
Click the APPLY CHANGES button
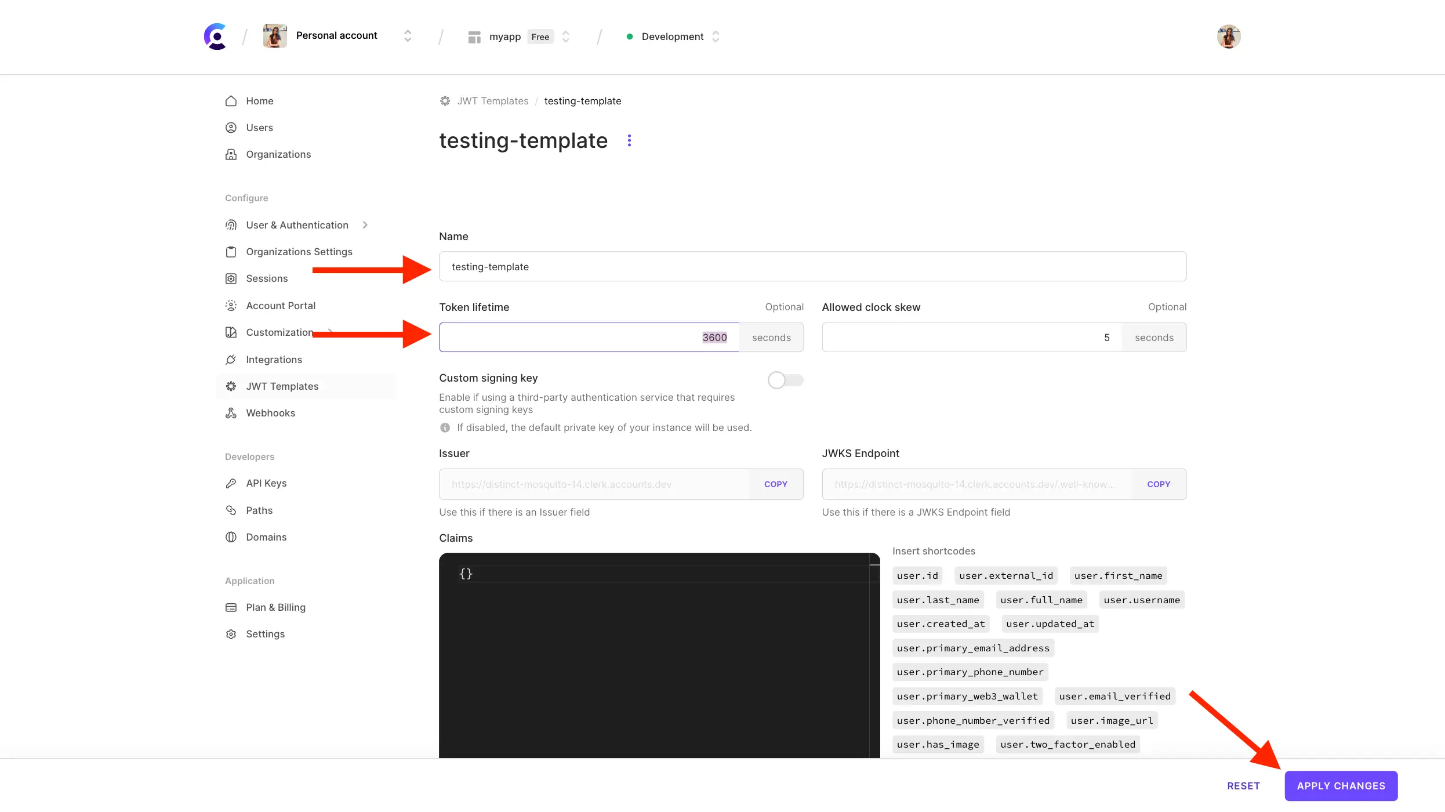coord(1340,785)
